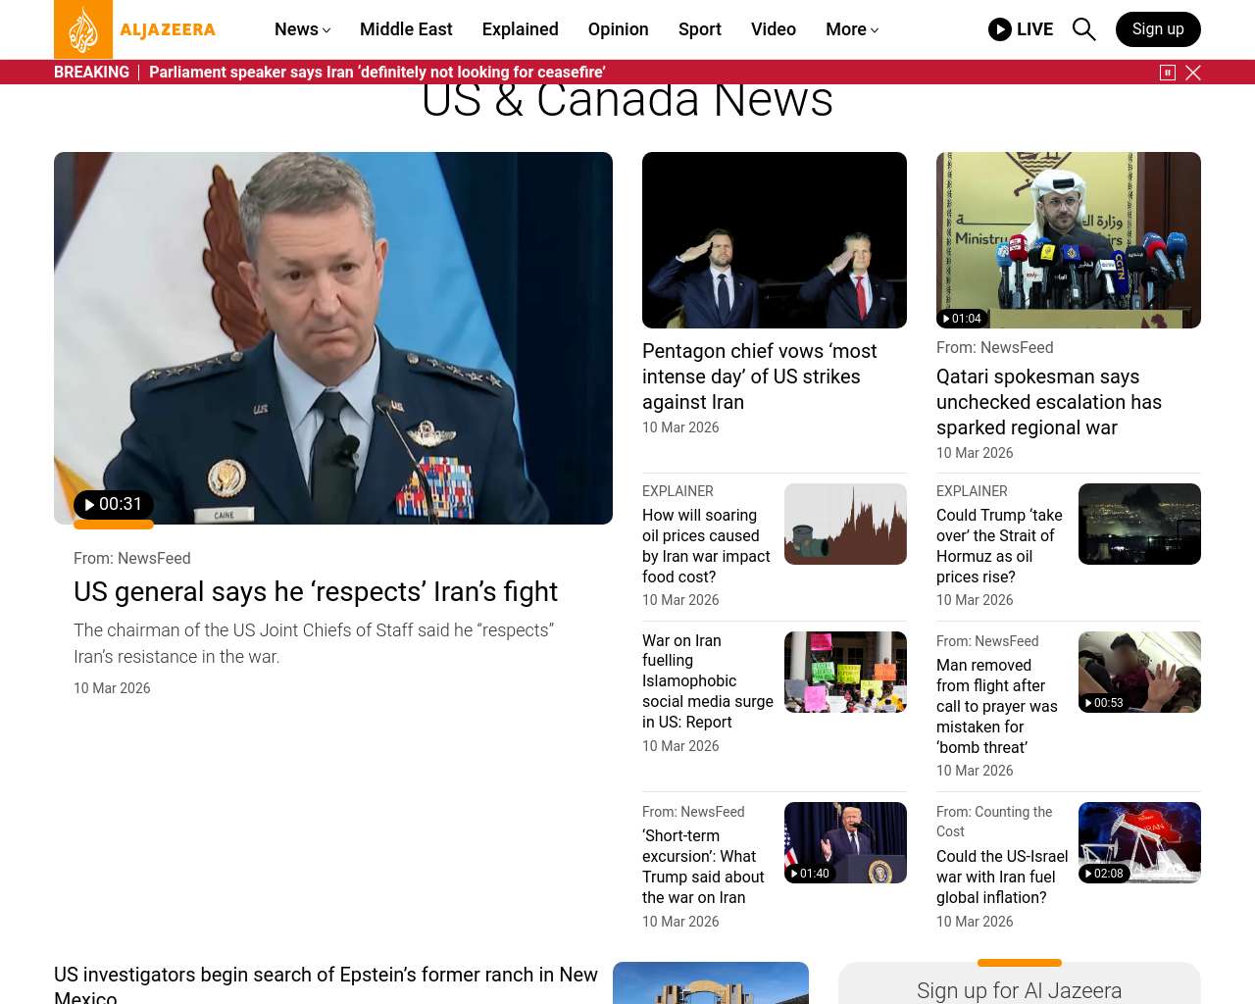Click 'Sign up for Al Jazeera' newsletter heading
This screenshot has height=1004, width=1255.
click(x=1020, y=990)
